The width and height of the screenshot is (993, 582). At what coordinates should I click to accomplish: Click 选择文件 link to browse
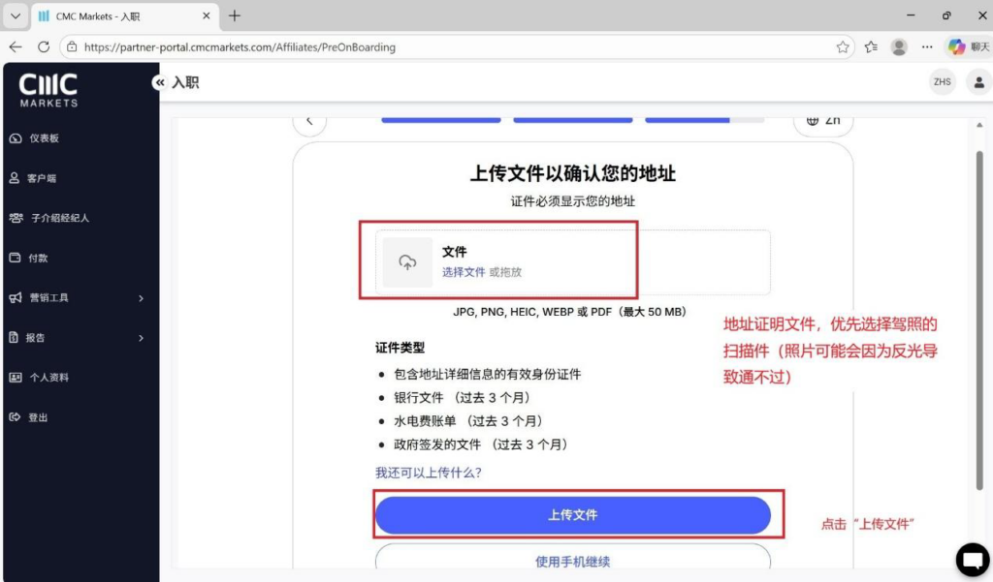(x=464, y=272)
